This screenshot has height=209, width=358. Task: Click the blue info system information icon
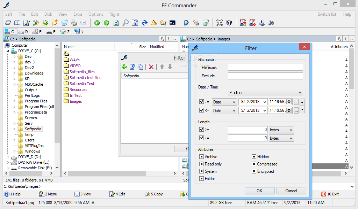point(262,23)
